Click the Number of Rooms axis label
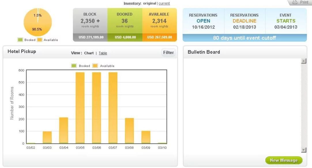 point(12,103)
